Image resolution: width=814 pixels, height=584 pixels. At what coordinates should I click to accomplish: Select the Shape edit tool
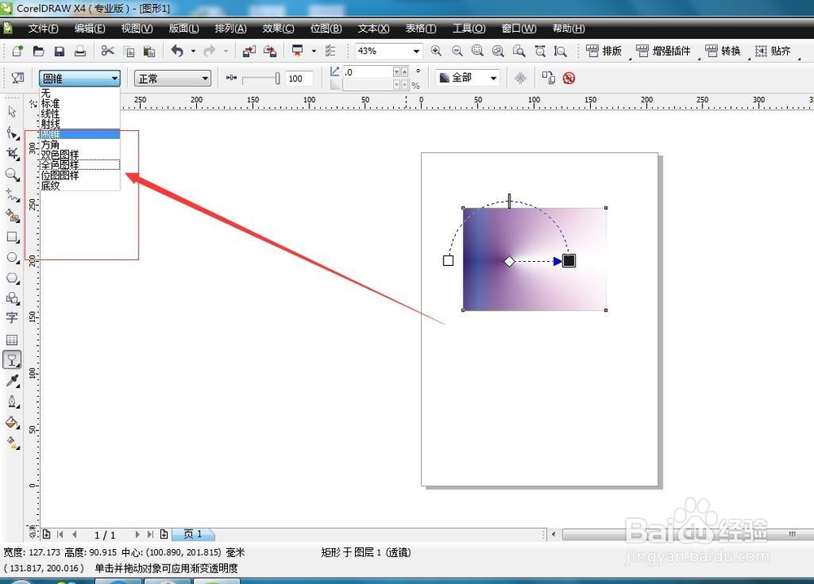point(12,133)
